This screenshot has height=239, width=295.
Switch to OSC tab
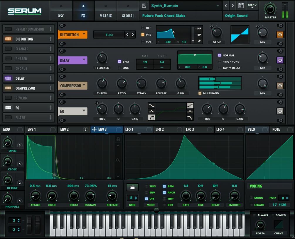[61, 11]
